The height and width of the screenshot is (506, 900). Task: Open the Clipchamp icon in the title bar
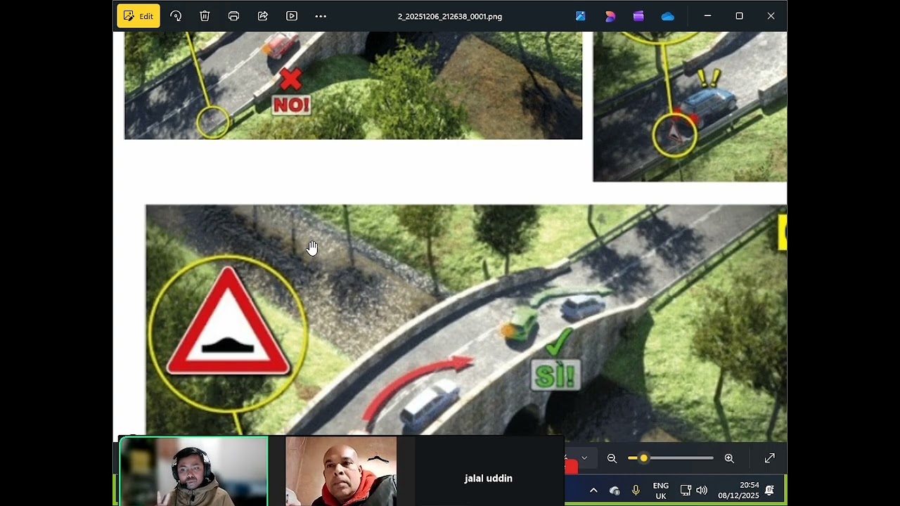[x=638, y=16]
